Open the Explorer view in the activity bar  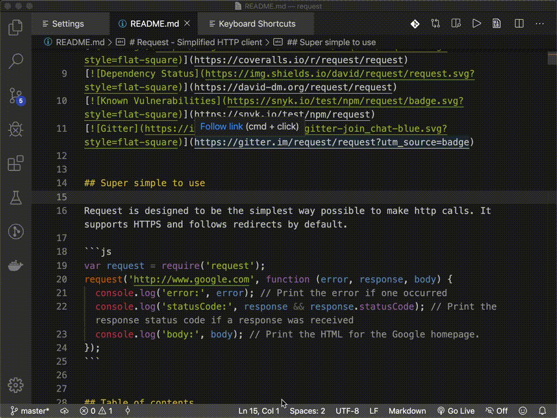coord(15,27)
